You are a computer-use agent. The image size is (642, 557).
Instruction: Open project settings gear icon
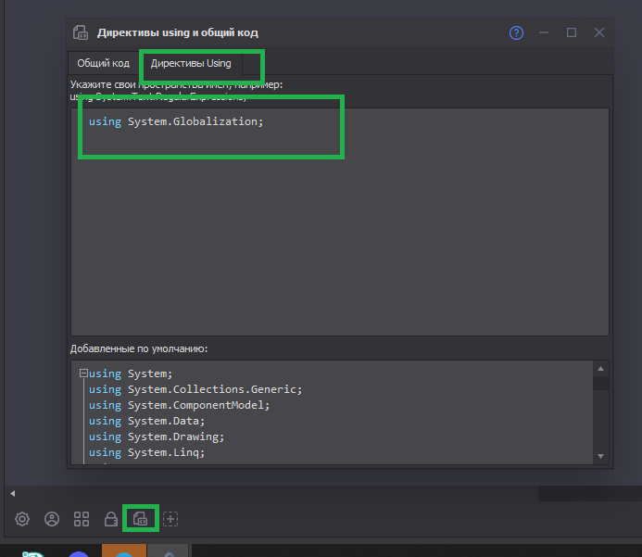22,519
